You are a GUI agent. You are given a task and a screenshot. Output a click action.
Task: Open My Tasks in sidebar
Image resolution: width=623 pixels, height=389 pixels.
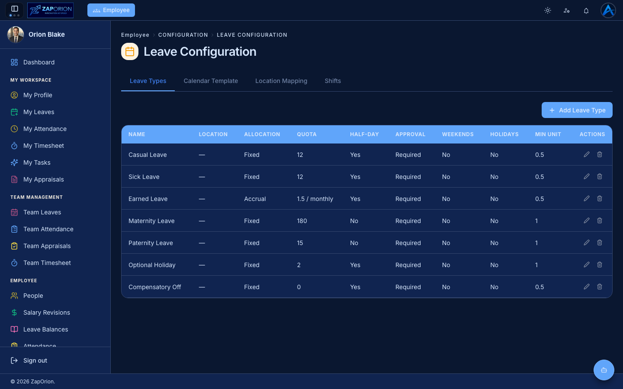click(x=55, y=163)
